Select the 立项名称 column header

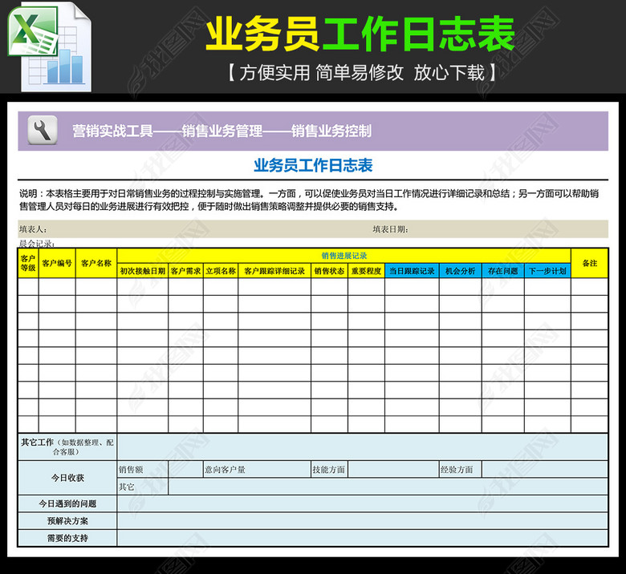tap(221, 271)
